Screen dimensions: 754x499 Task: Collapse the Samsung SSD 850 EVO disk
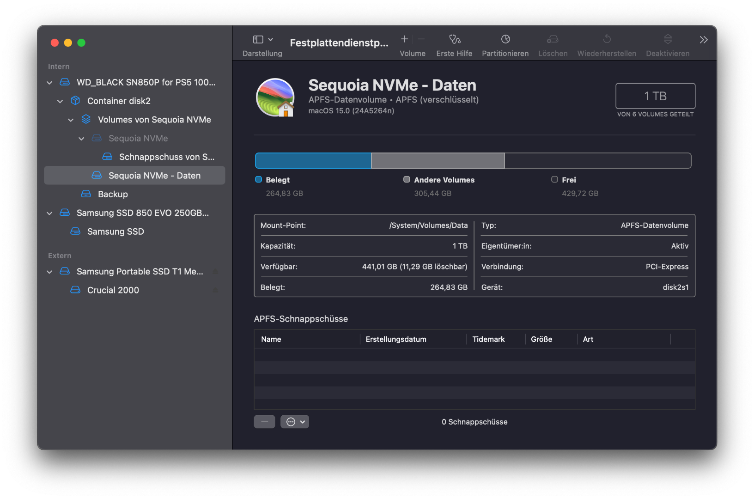click(x=49, y=213)
